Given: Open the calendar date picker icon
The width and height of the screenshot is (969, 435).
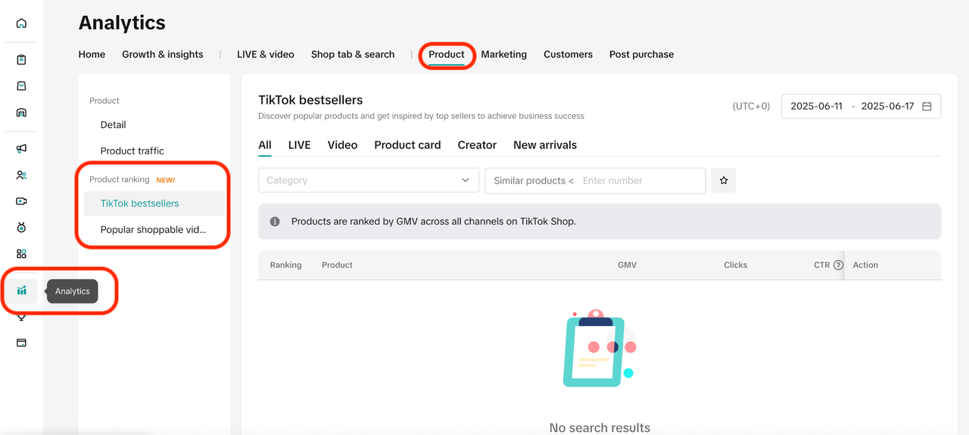Looking at the screenshot, I should pos(927,107).
